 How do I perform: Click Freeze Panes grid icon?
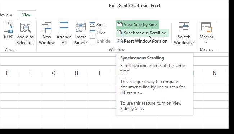81,27
